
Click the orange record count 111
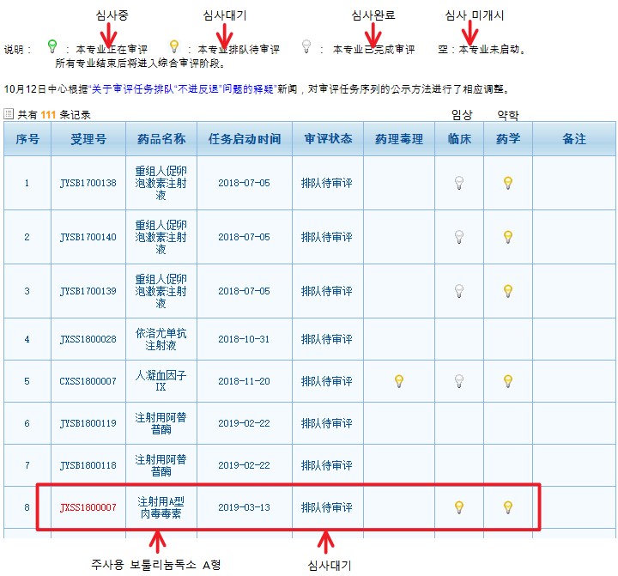(48, 115)
